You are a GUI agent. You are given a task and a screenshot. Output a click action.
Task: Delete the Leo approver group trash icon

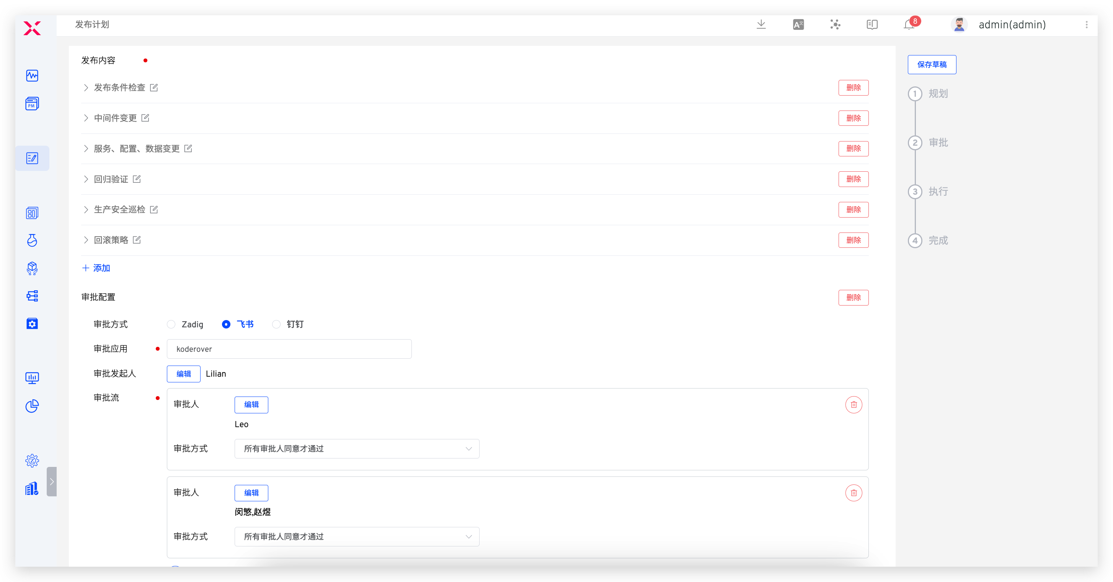854,405
